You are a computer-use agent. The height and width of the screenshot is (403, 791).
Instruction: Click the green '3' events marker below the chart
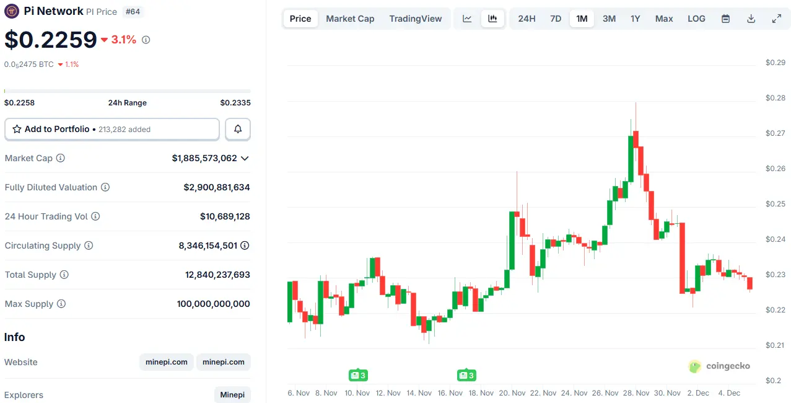pos(357,375)
